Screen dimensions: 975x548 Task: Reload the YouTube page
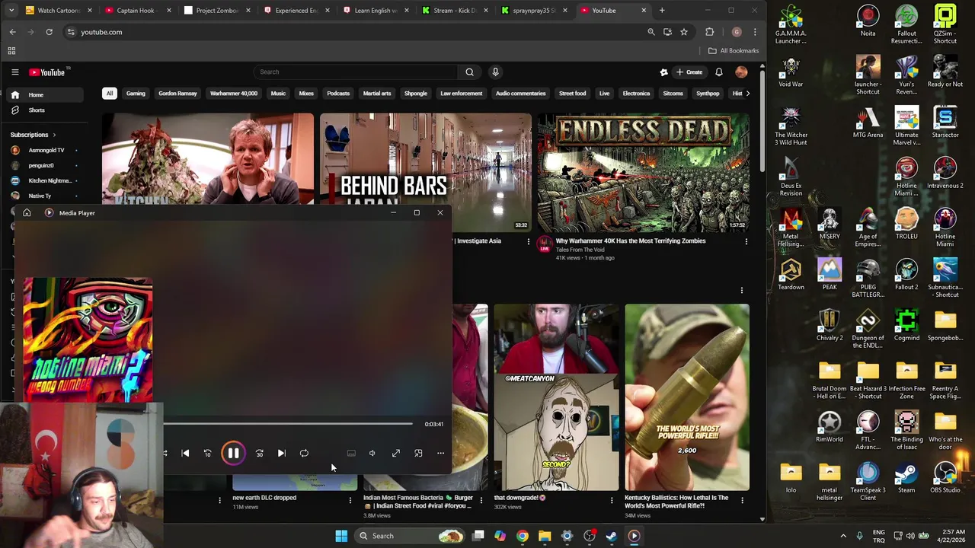click(x=49, y=32)
